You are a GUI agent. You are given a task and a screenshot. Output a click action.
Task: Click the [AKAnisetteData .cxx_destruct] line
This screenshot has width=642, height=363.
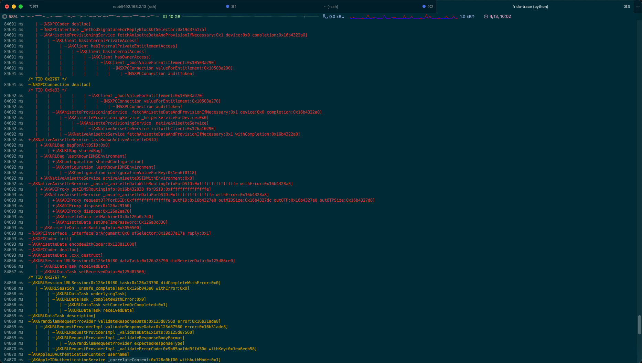[65, 255]
